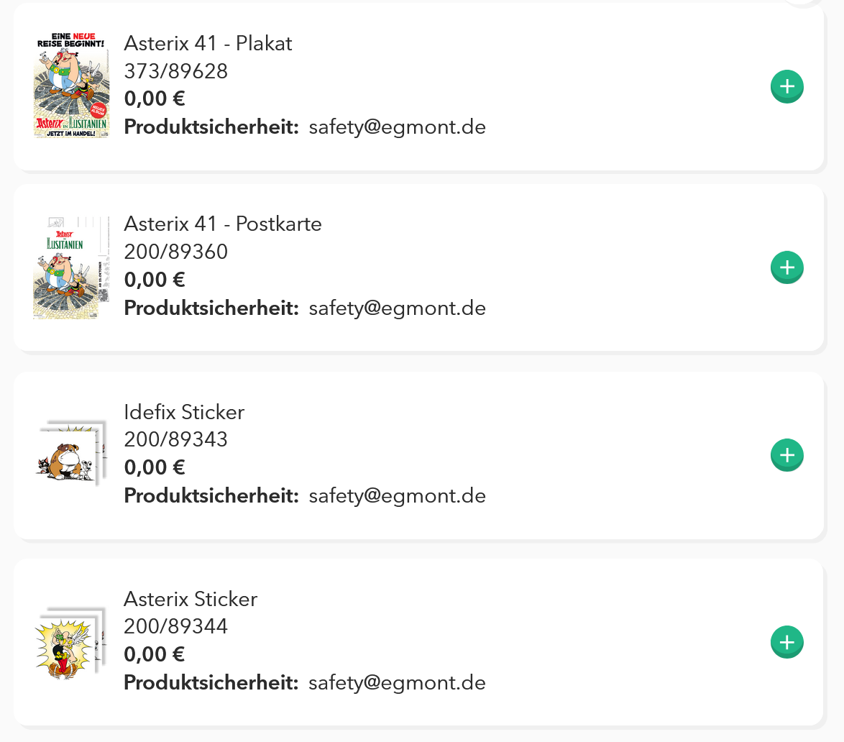Screen dimensions: 844x742
Task: Click the product number 200/89343
Action: pos(176,439)
